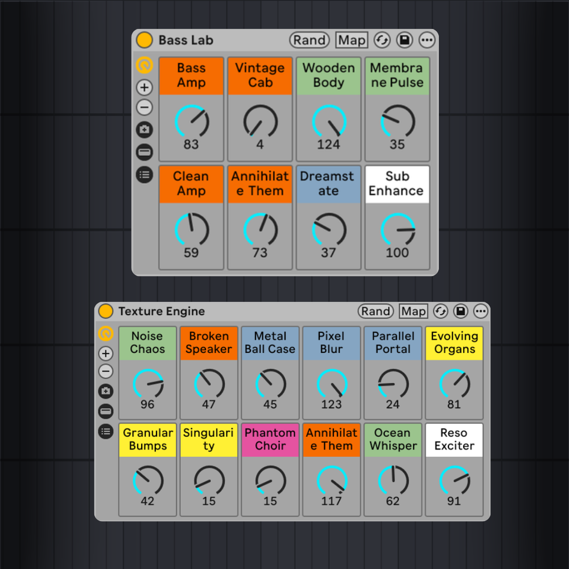
Task: Click the save icon in Bass Lab
Action: point(404,40)
